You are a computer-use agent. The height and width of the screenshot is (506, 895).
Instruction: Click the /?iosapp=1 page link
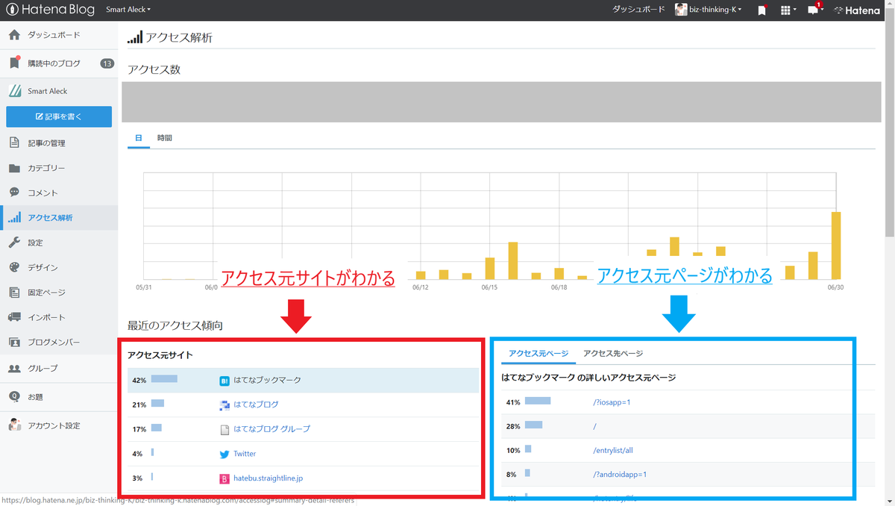point(612,402)
